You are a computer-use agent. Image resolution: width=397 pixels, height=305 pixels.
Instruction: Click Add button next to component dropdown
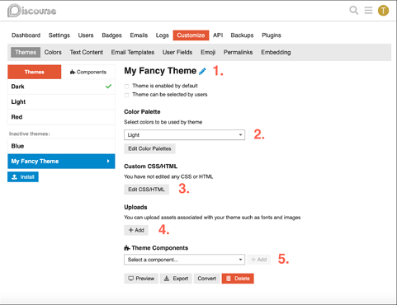pos(258,260)
